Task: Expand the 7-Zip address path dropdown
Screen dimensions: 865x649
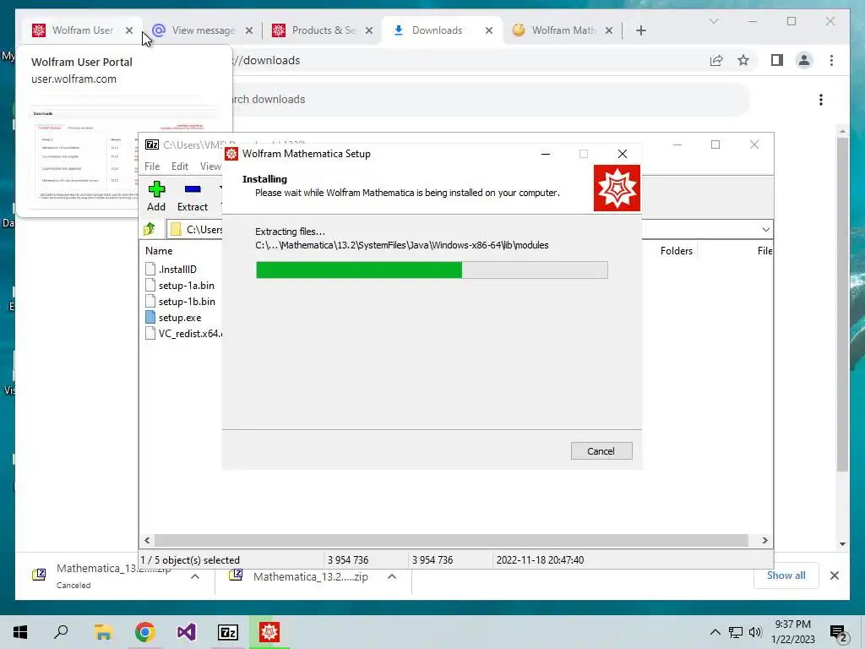Action: point(765,230)
